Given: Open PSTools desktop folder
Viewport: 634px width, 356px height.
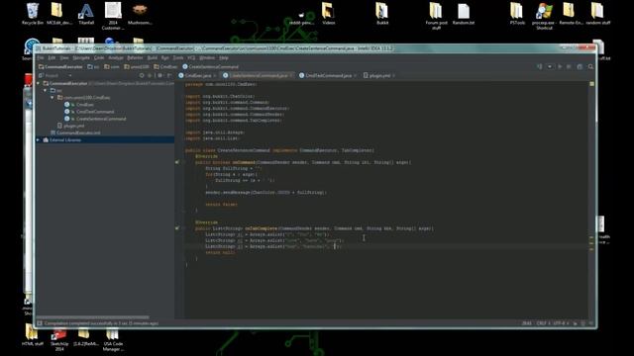Looking at the screenshot, I should (x=517, y=14).
